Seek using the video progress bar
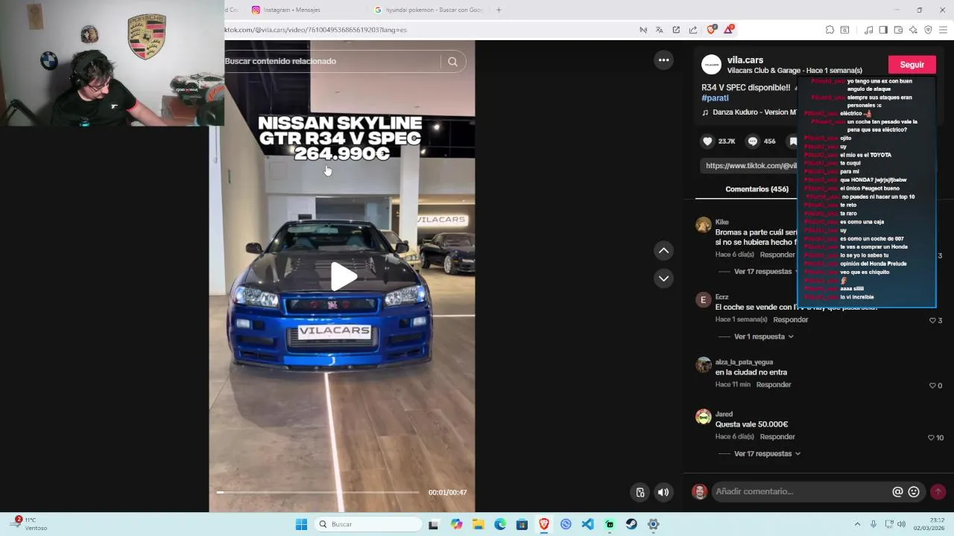Viewport: 954px width, 536px height. pyautogui.click(x=318, y=492)
